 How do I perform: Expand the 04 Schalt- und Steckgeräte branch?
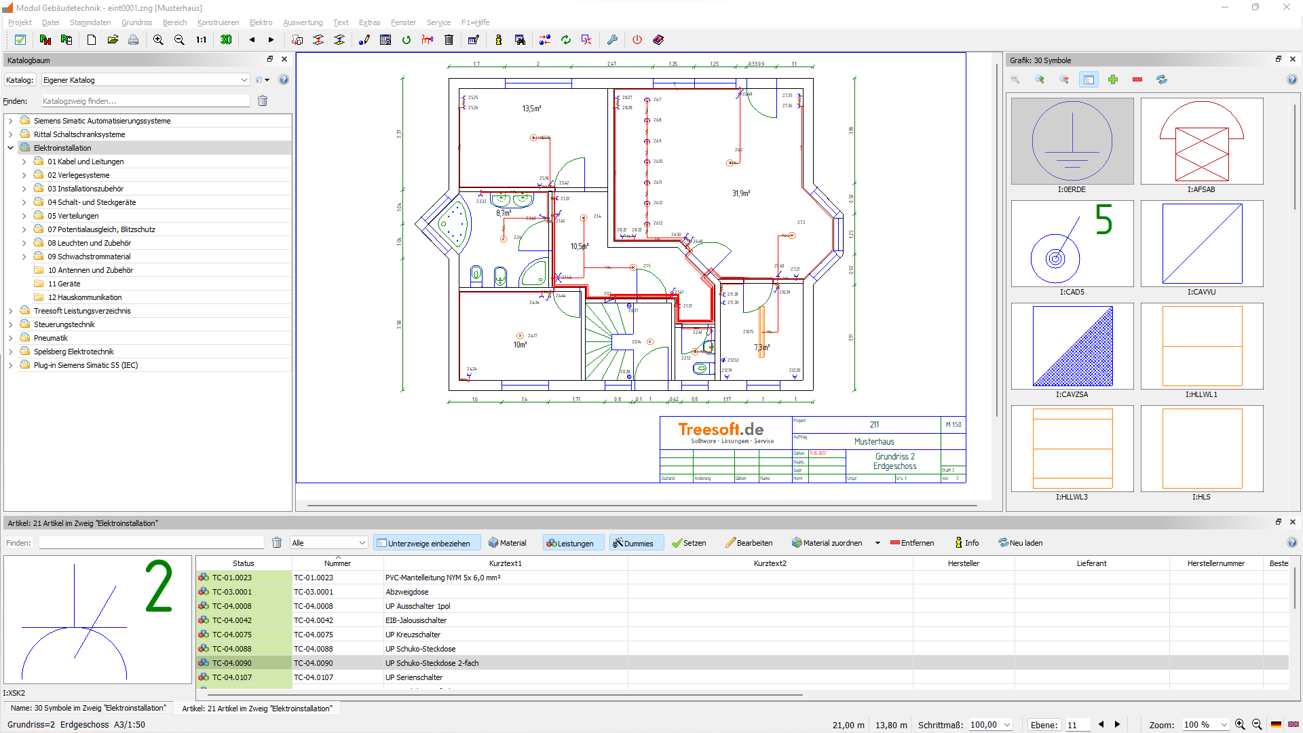tap(24, 202)
